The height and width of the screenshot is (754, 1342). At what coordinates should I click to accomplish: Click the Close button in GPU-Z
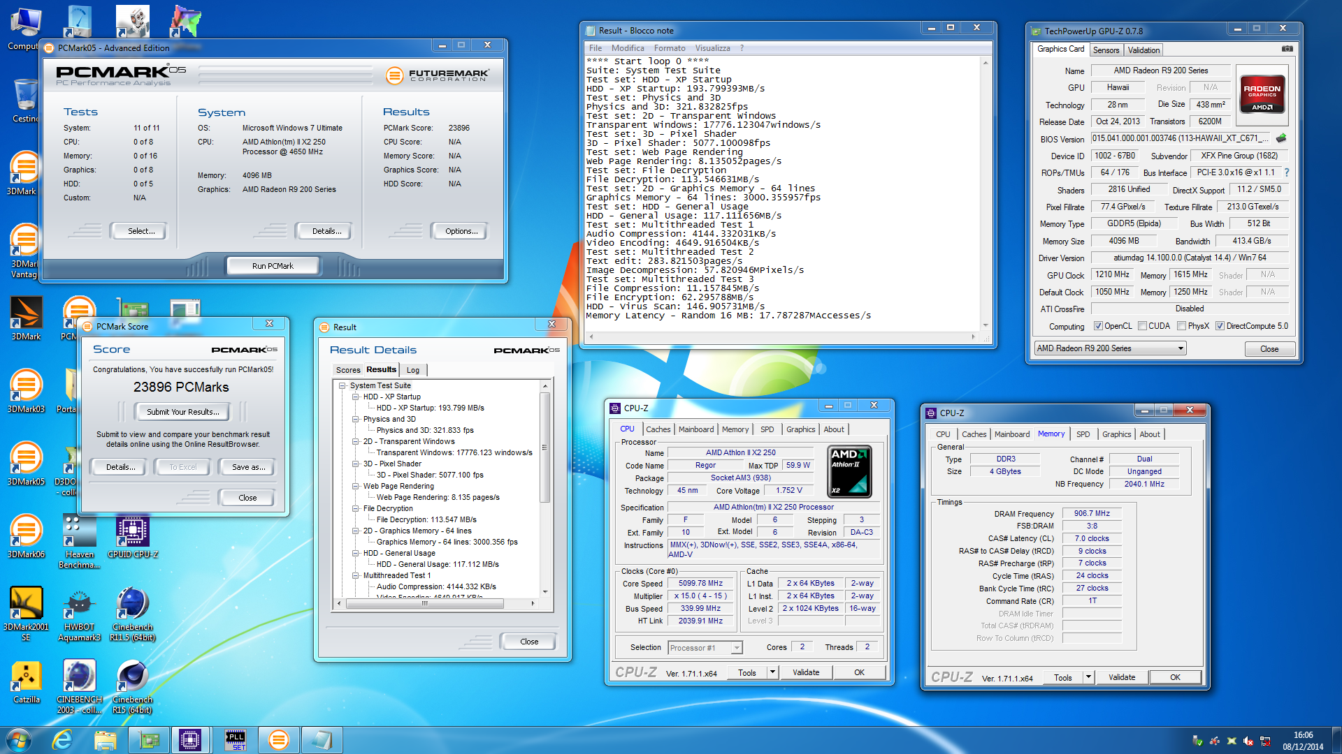[1269, 349]
